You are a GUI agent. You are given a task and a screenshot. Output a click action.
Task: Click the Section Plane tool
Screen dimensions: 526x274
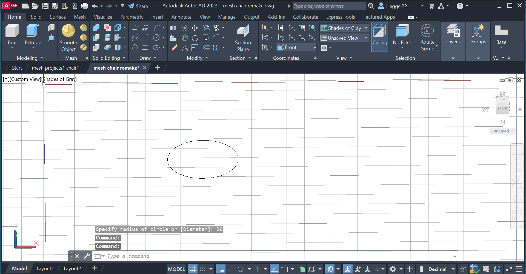pyautogui.click(x=243, y=38)
